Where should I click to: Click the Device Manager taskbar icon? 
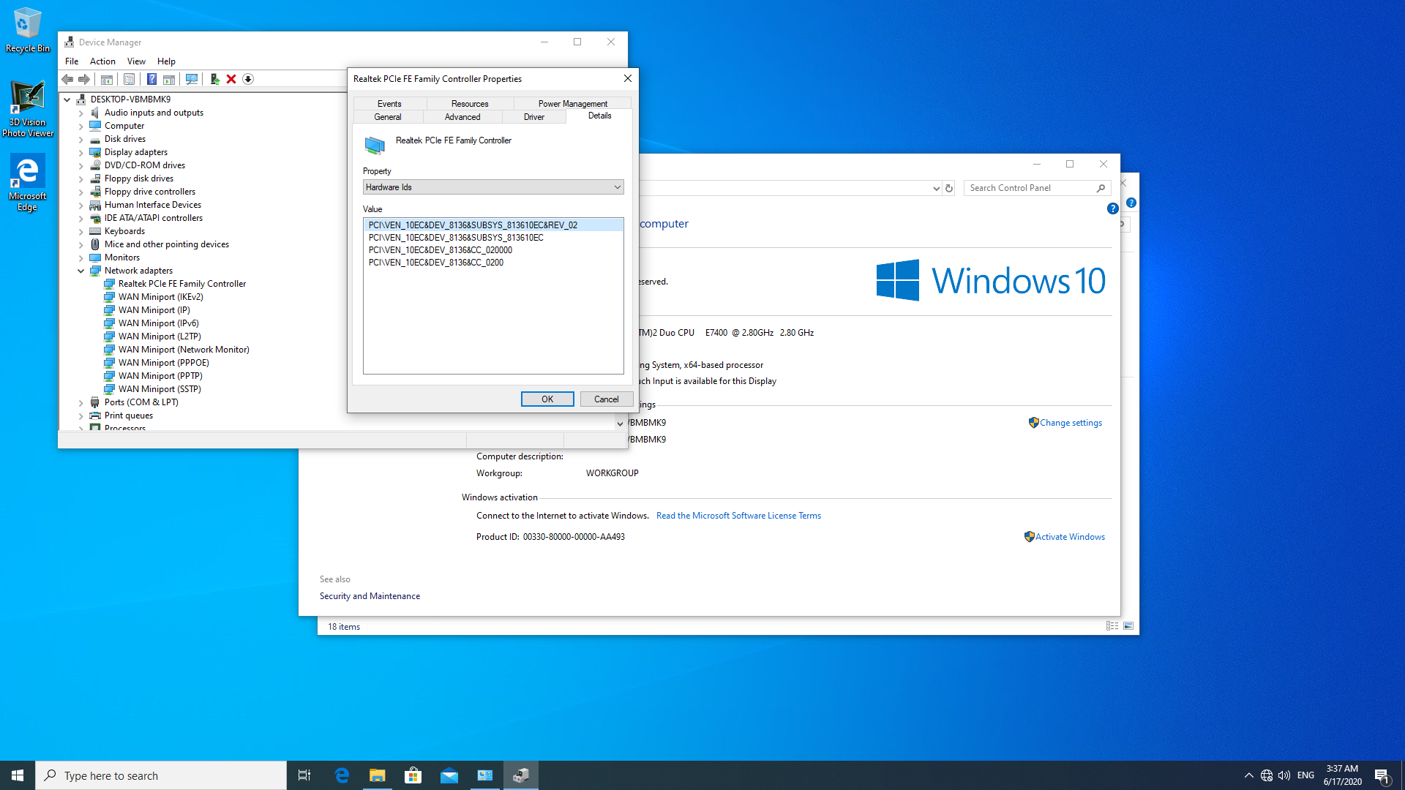pyautogui.click(x=520, y=775)
